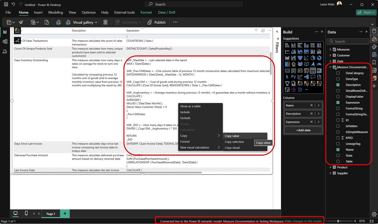Switch to mobile layout icon
The height and width of the screenshot is (224, 378).
(x=26, y=213)
